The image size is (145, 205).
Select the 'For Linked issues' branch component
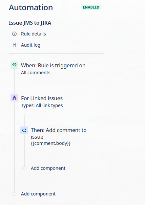click(42, 98)
